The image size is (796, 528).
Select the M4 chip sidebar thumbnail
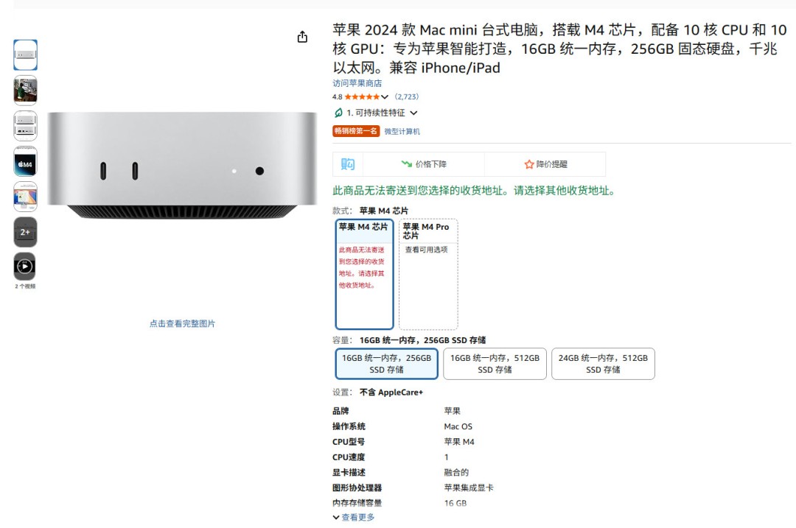(x=25, y=161)
